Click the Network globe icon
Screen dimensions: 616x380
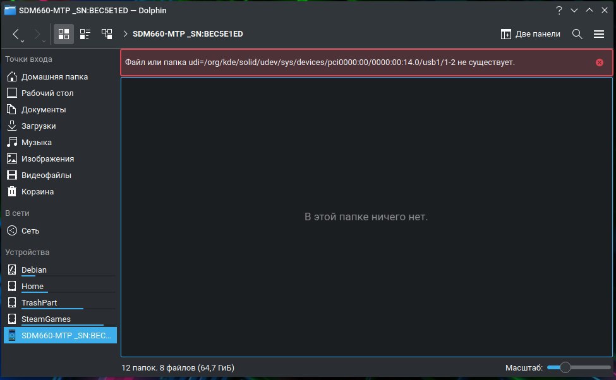click(x=12, y=230)
